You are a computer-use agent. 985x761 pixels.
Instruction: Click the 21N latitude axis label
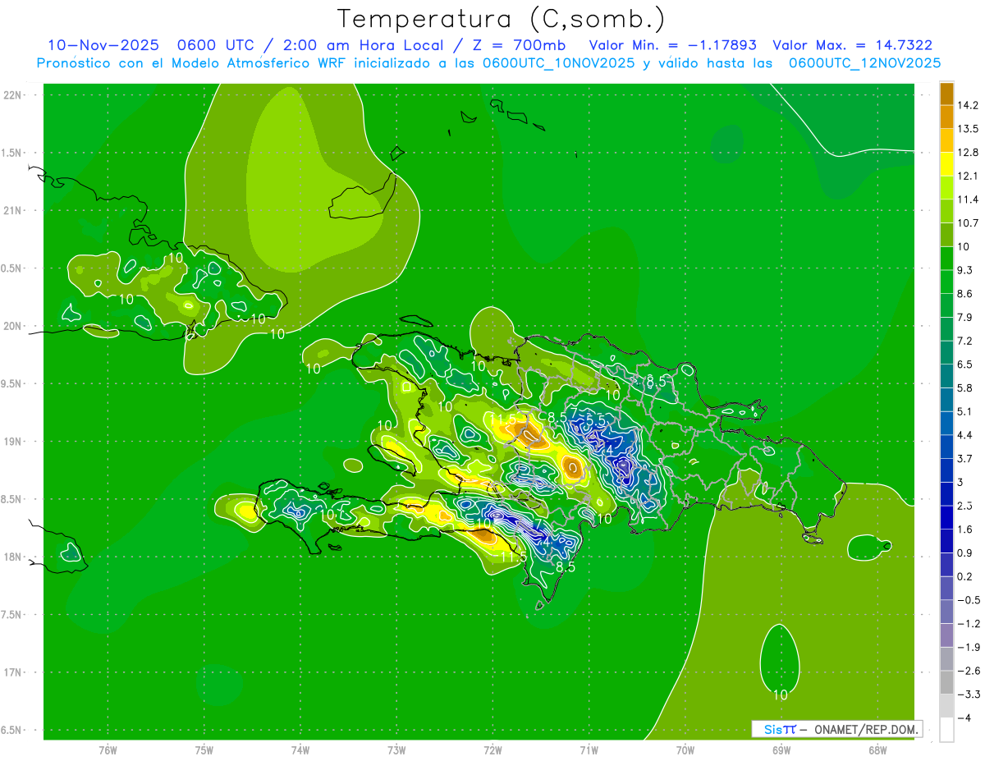12,210
